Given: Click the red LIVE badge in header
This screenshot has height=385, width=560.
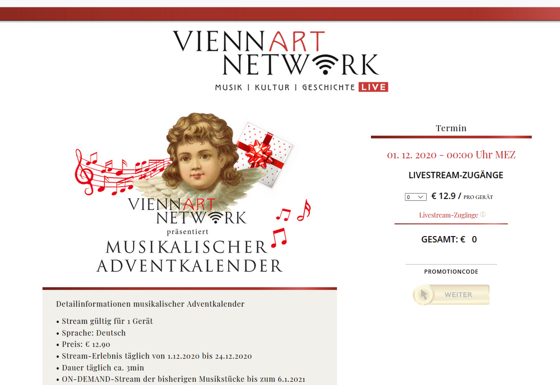Looking at the screenshot, I should click(373, 87).
